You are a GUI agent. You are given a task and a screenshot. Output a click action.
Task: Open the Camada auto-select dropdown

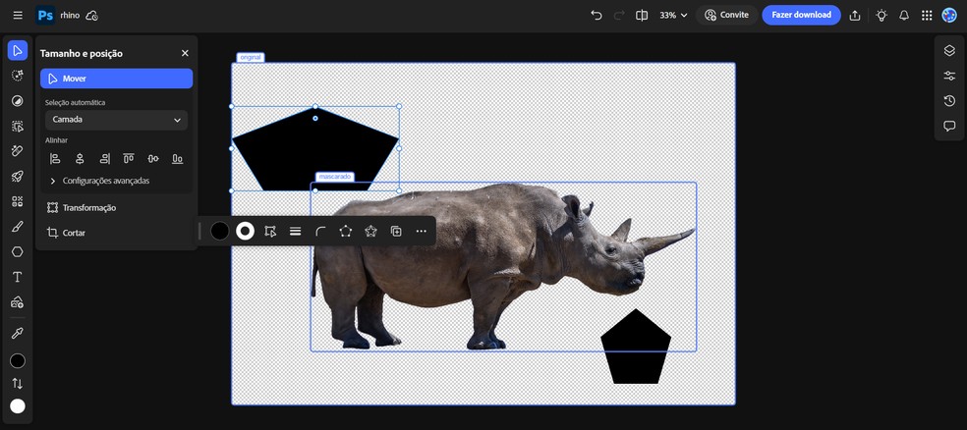click(116, 120)
